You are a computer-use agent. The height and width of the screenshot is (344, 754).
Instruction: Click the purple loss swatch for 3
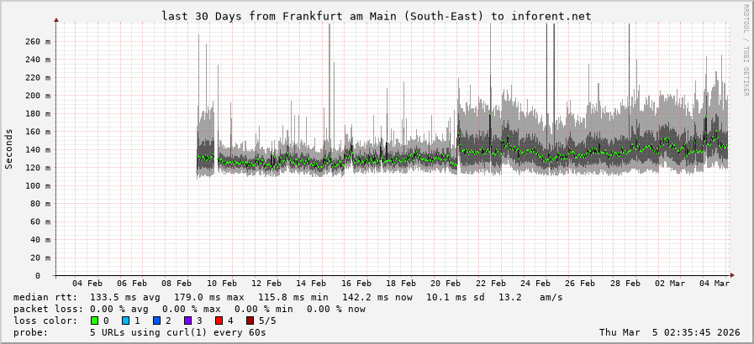point(187,321)
